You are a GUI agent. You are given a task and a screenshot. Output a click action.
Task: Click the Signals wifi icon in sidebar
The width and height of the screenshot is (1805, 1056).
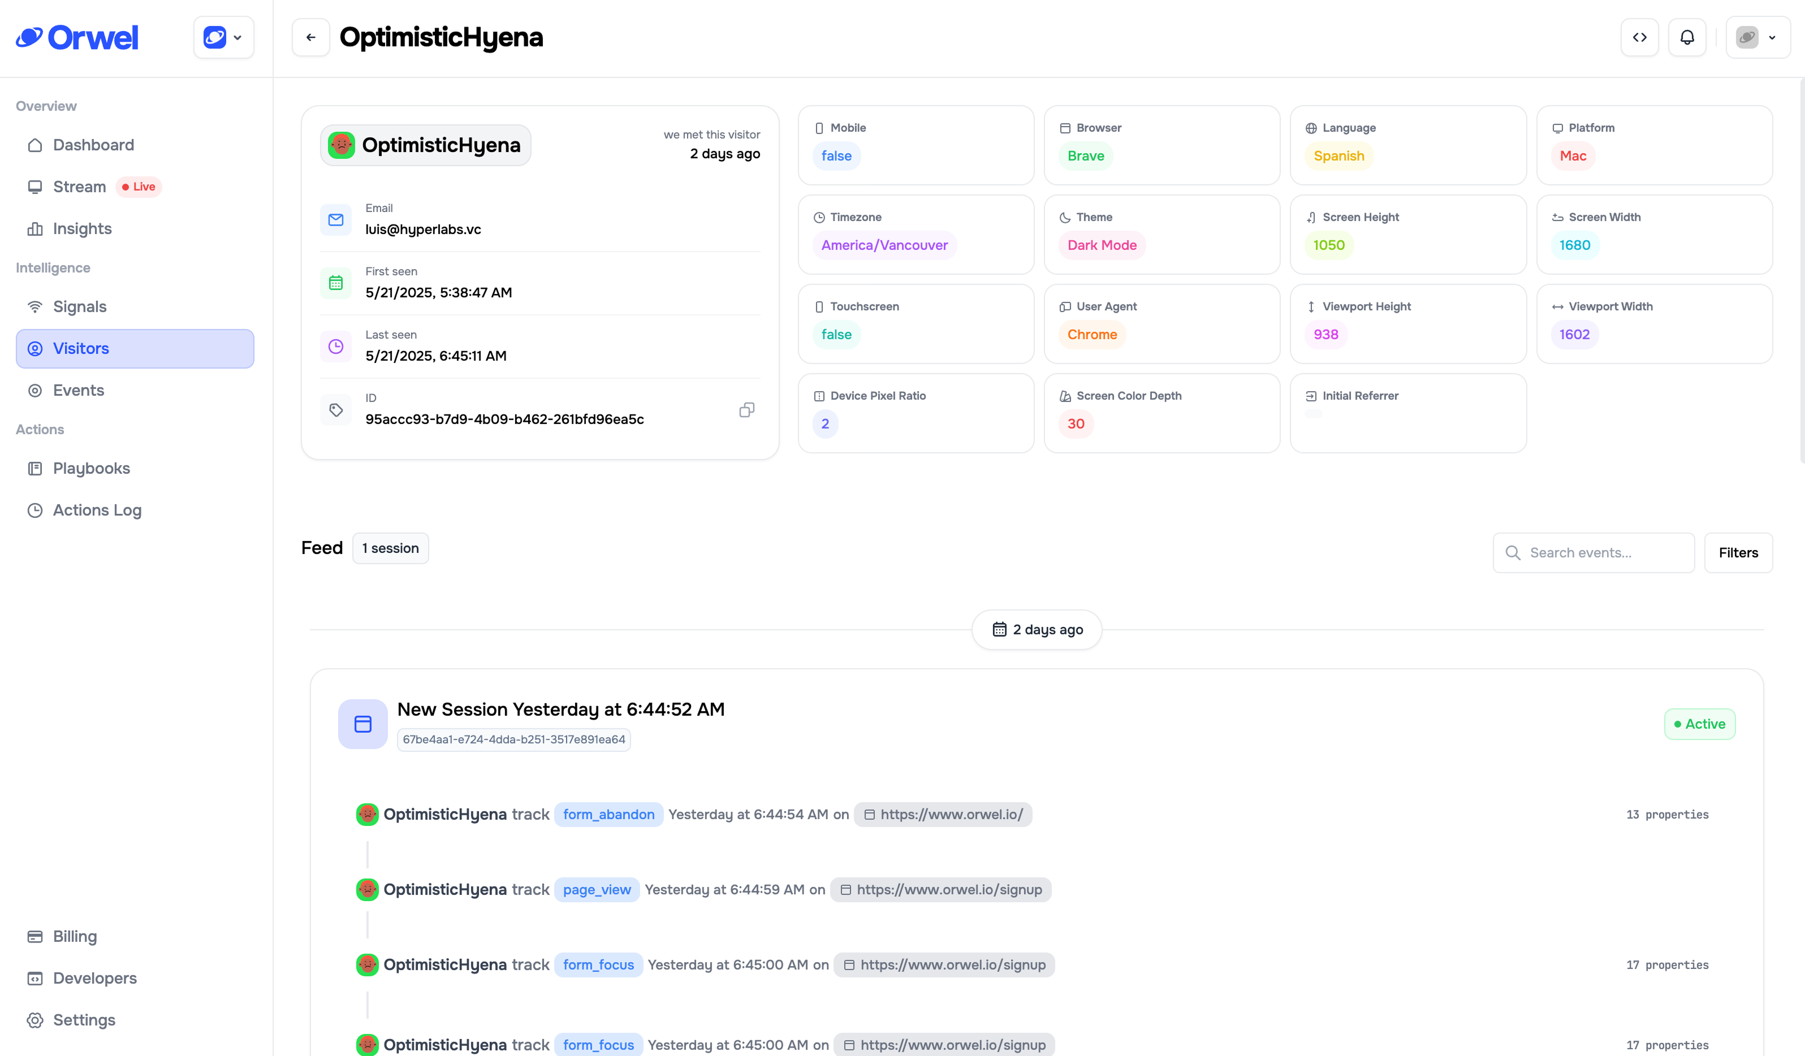(35, 306)
